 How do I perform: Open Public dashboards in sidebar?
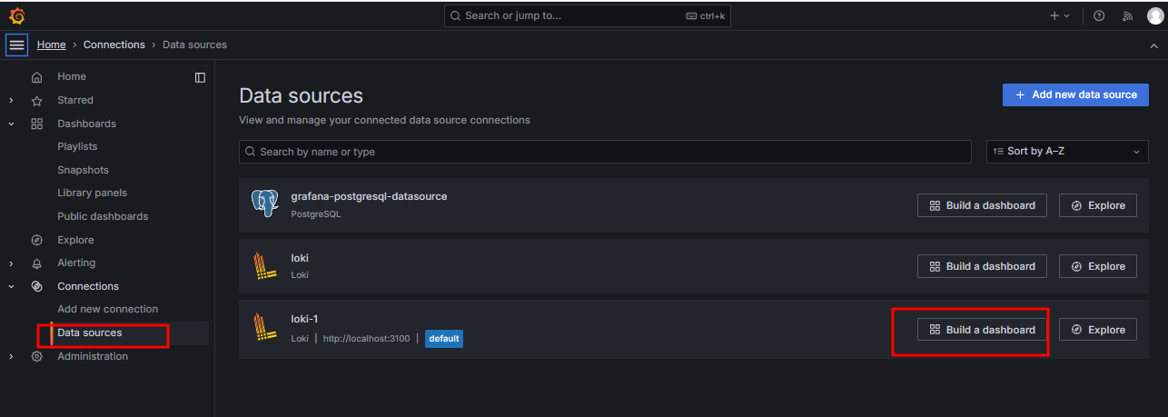[103, 216]
